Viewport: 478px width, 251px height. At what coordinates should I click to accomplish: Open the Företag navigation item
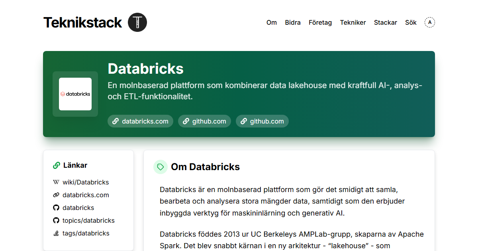coord(320,22)
